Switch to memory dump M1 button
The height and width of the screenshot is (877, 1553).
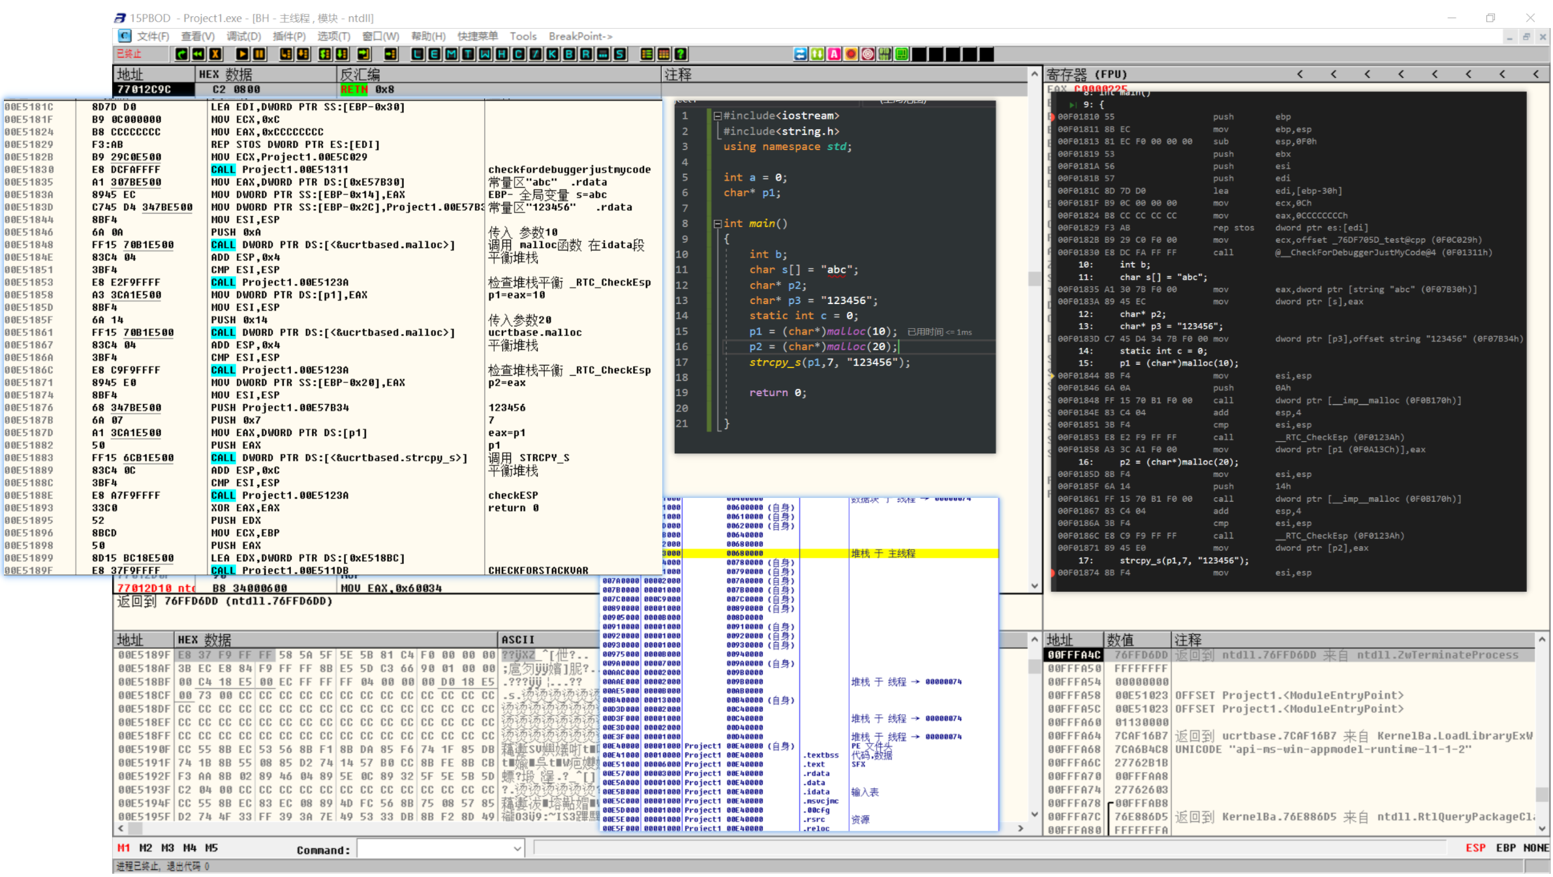(x=123, y=848)
